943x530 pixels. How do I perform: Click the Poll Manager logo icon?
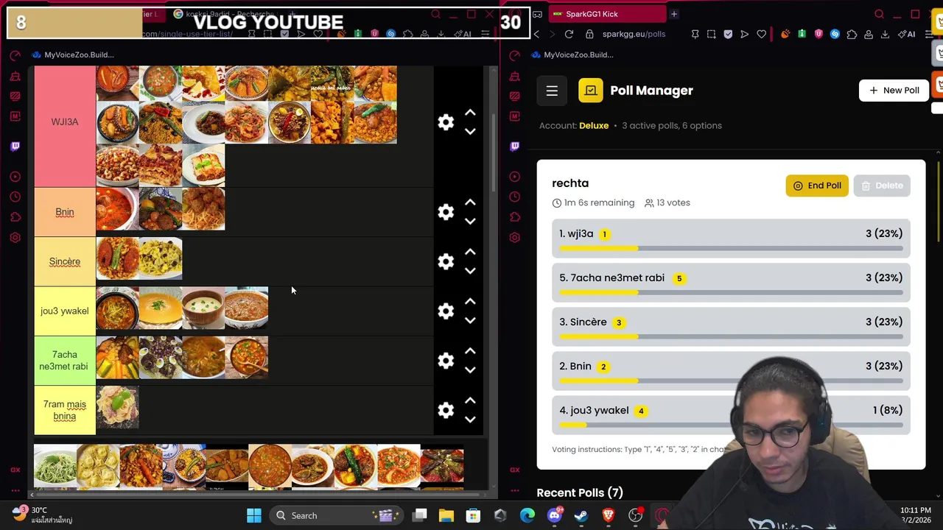(591, 91)
